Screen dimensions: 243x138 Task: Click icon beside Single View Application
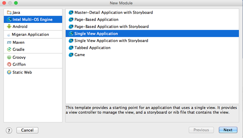71,34
